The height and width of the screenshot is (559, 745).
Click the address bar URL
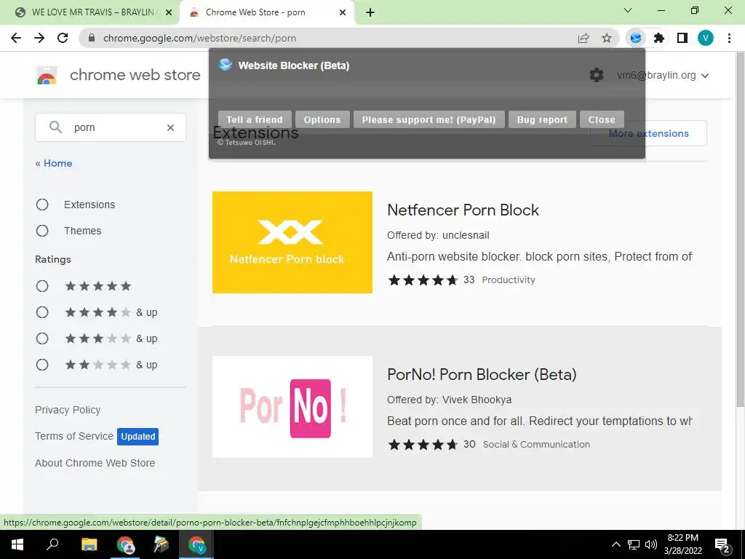[199, 38]
